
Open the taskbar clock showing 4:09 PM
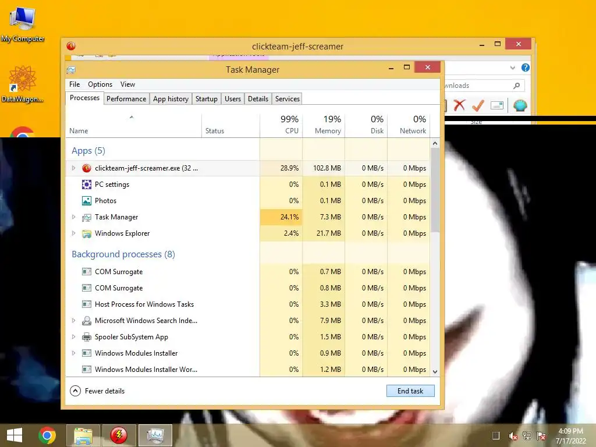pos(570,435)
